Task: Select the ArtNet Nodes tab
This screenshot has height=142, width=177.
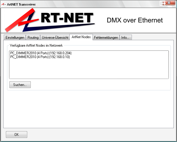Action: coord(81,37)
